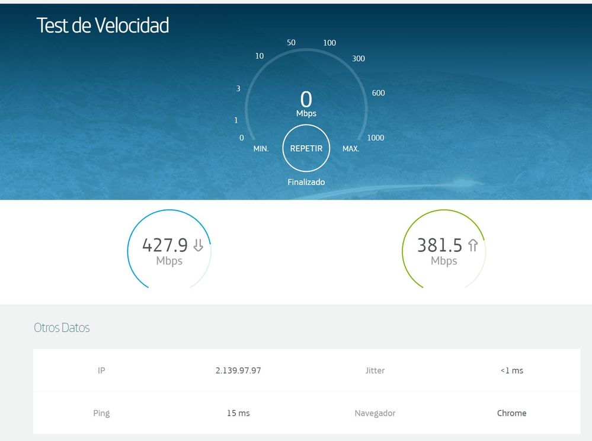
Task: Click the Ping value 15 ms
Action: (238, 413)
